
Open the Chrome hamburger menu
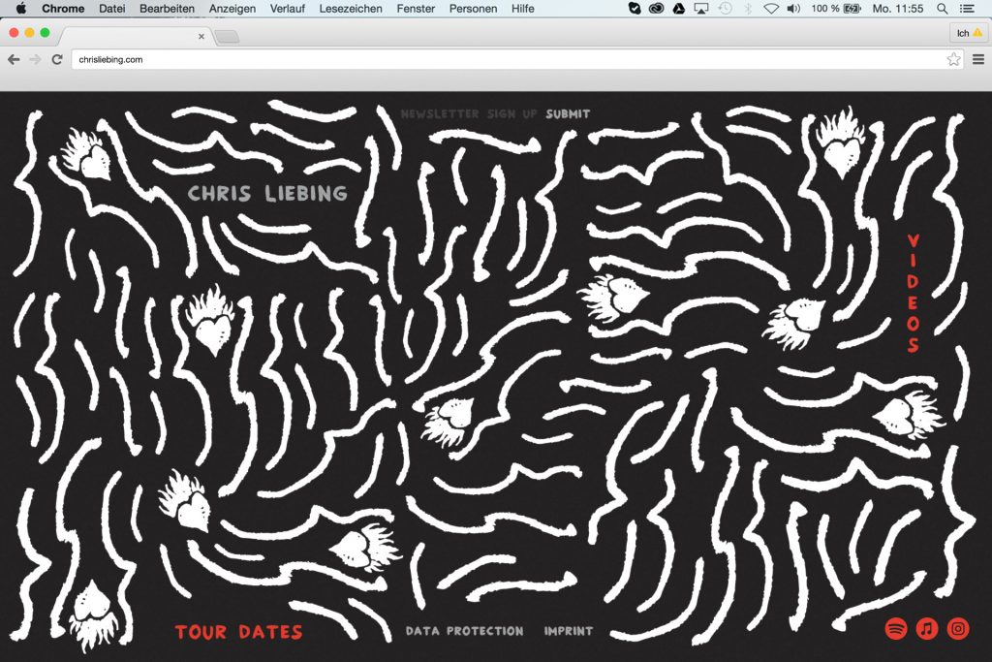(977, 59)
